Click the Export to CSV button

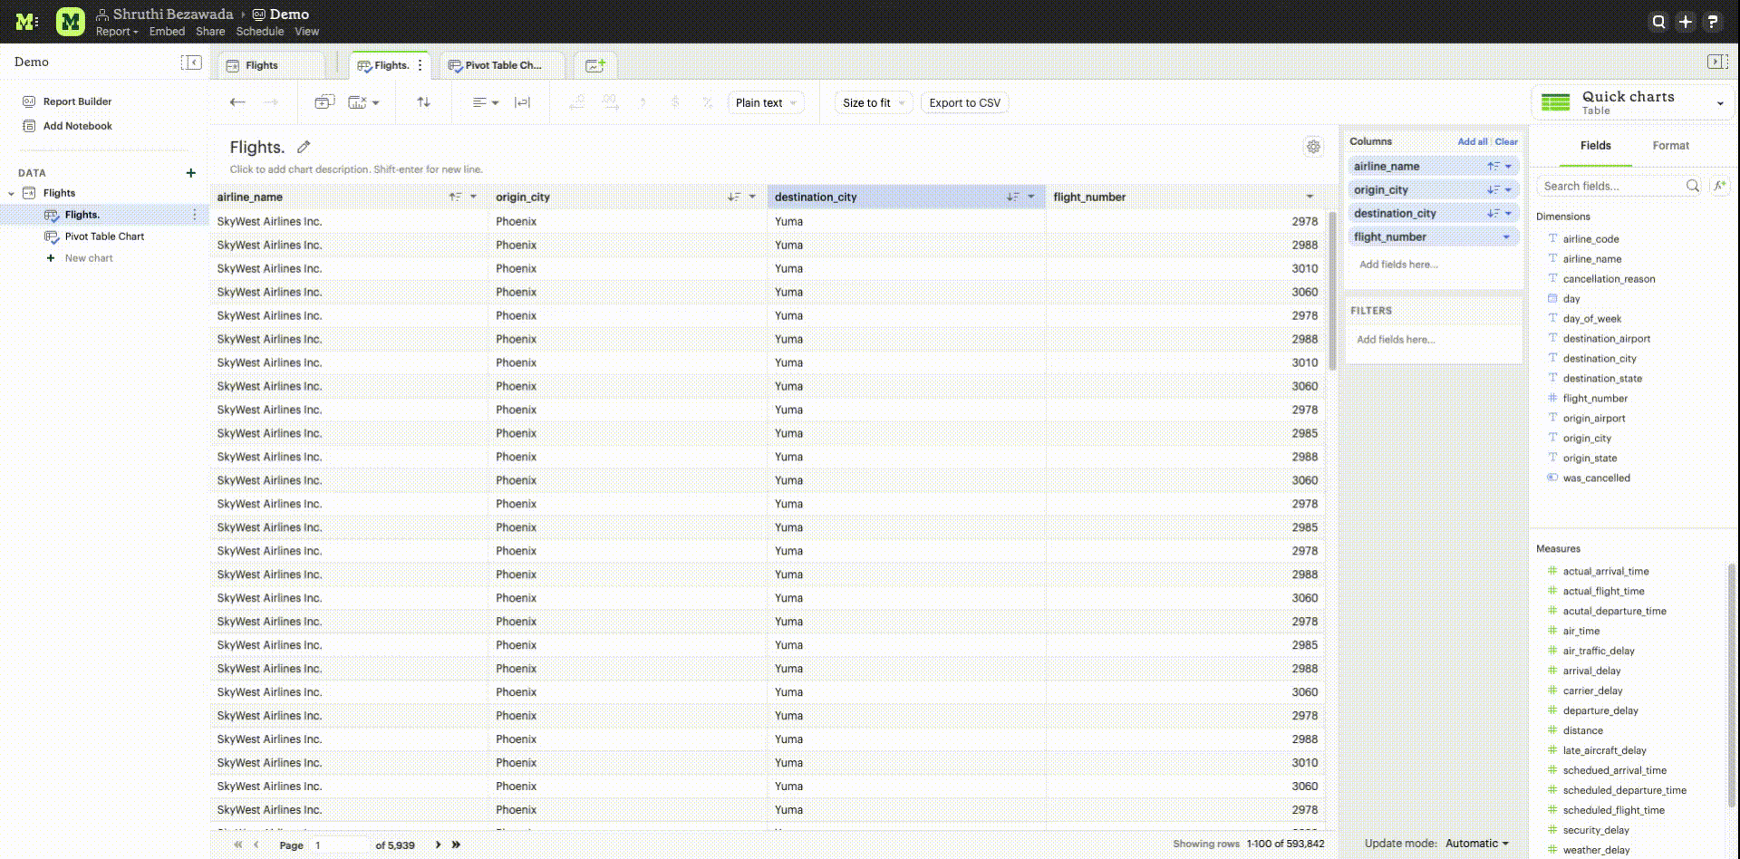click(964, 102)
